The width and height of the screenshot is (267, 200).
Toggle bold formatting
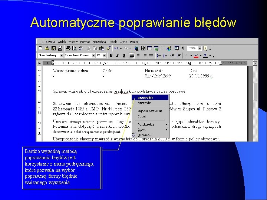[111, 56]
